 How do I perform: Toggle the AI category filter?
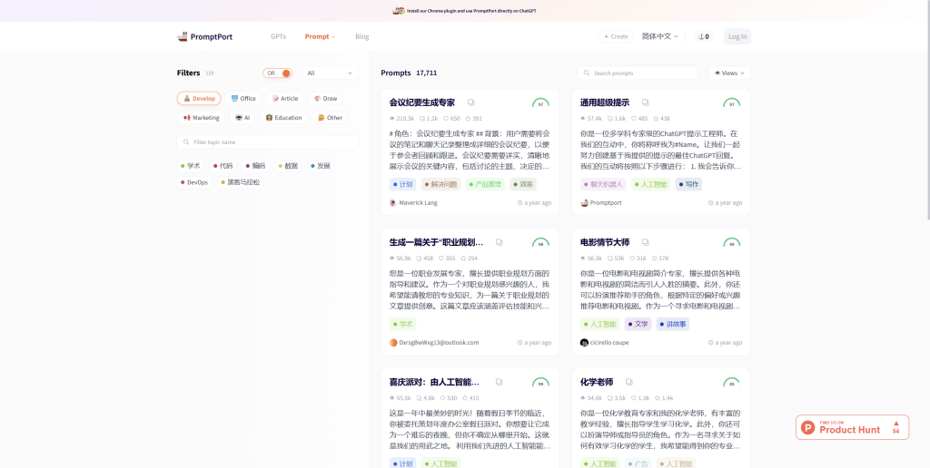(242, 117)
